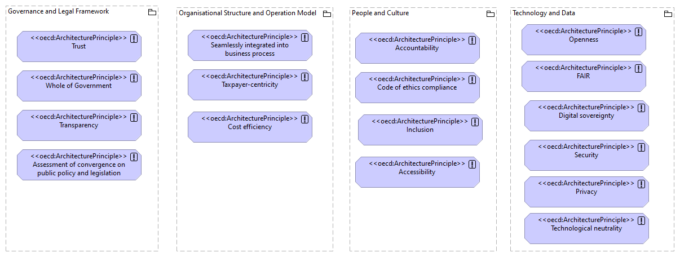The width and height of the screenshot is (680, 257).
Task: Click the principle icon on the FAIR element
Action: coord(639,68)
